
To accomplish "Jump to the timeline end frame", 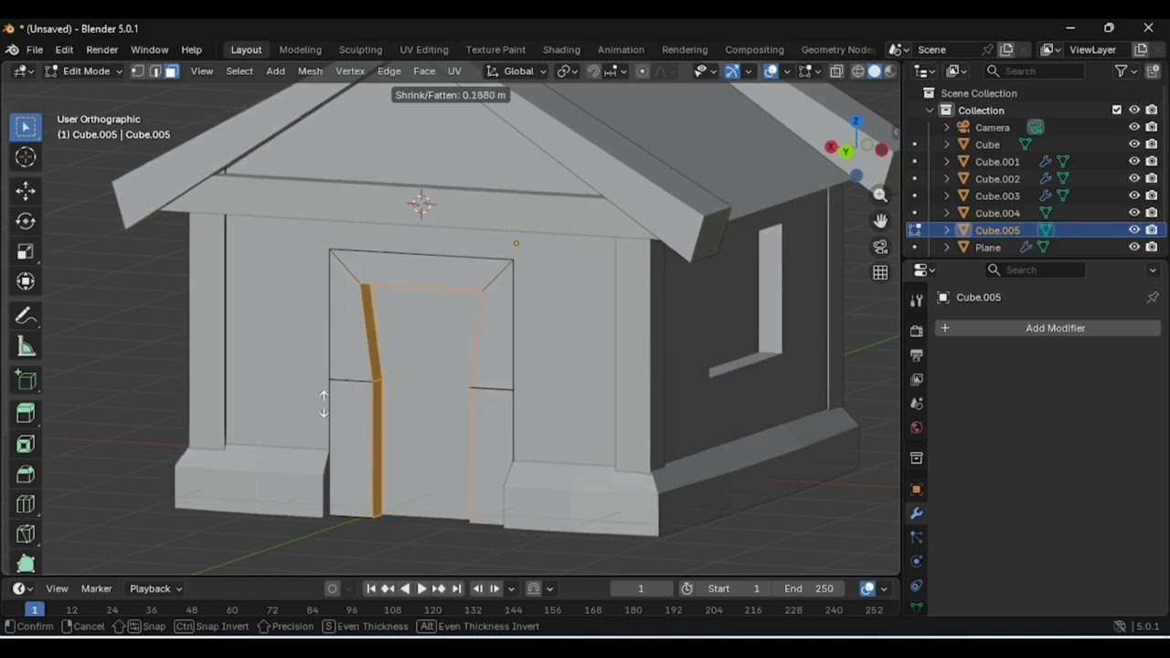I will coord(456,589).
